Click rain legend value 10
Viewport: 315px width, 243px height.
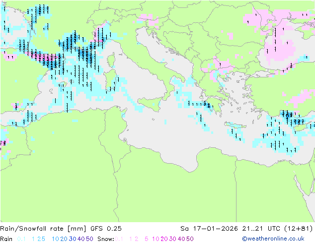[56, 239]
